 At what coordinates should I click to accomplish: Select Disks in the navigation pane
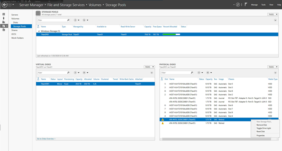pos(16,22)
